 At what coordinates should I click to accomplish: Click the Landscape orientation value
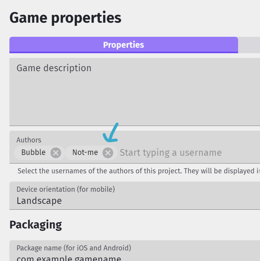pos(39,201)
